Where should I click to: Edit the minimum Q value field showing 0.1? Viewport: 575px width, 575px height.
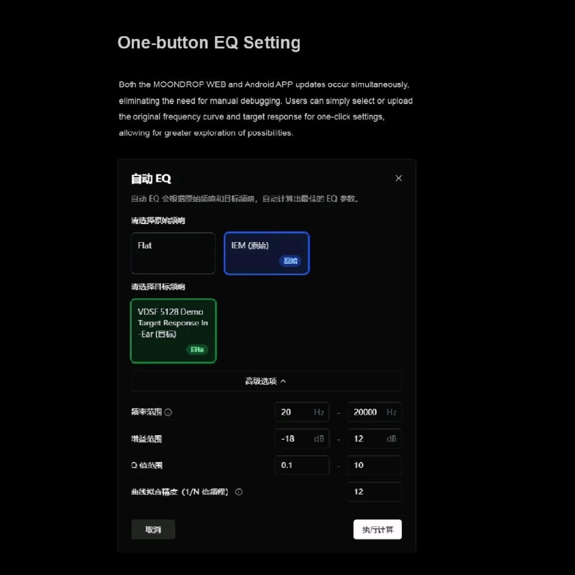coord(302,465)
